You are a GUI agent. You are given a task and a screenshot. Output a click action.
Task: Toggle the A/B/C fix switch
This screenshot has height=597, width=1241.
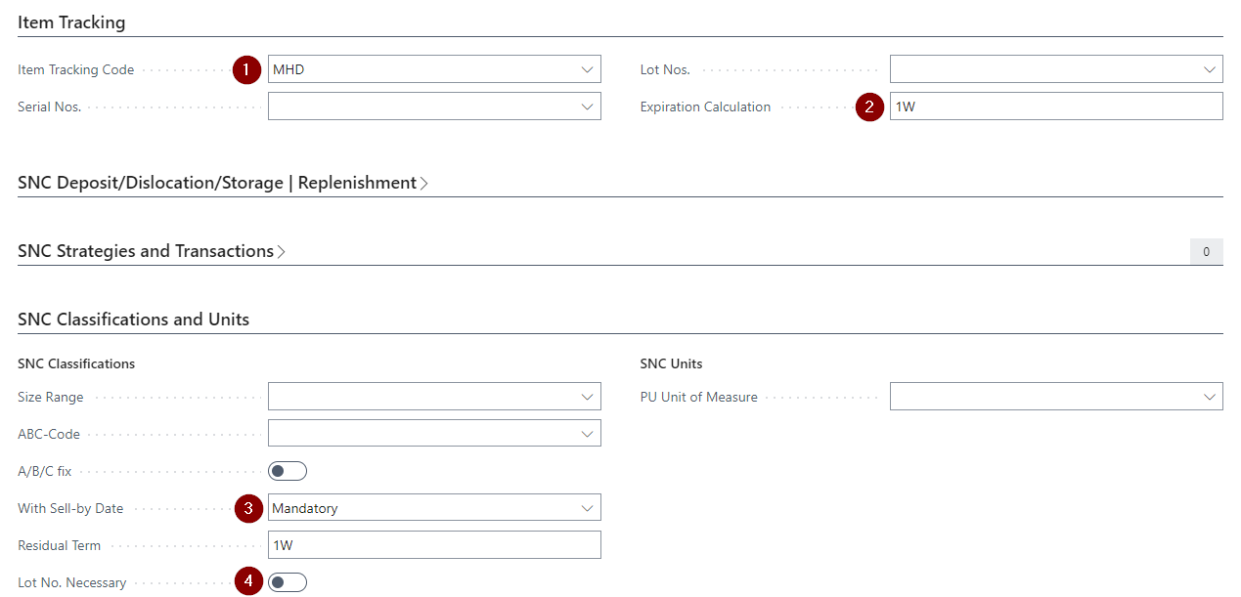pos(288,471)
